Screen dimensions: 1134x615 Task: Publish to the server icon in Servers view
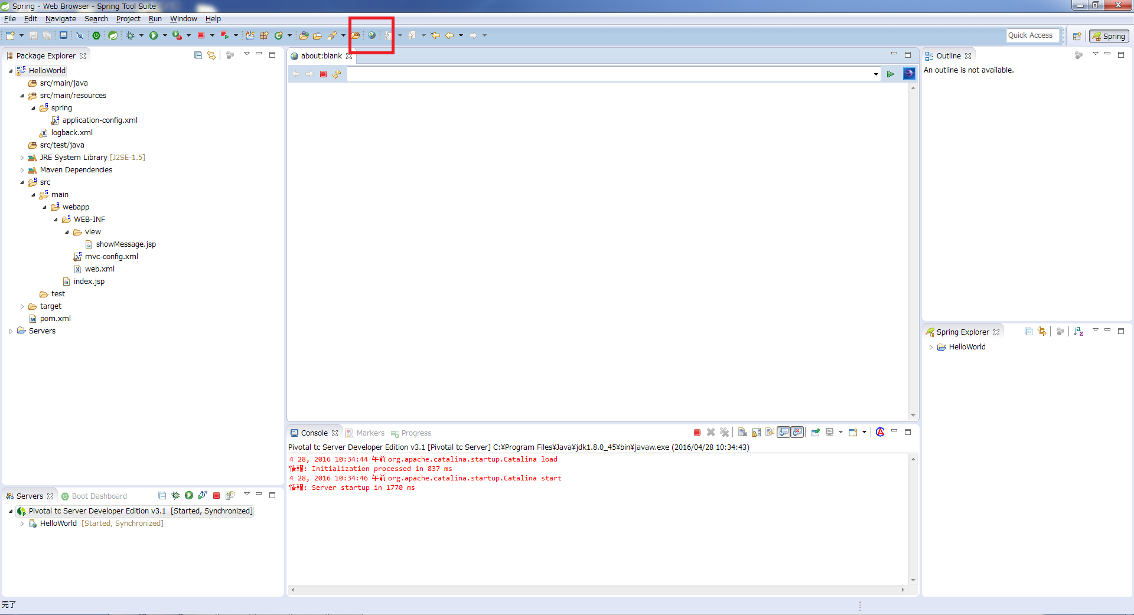pyautogui.click(x=230, y=496)
